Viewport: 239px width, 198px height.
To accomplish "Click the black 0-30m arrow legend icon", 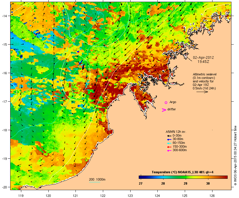I will [x=169, y=136].
